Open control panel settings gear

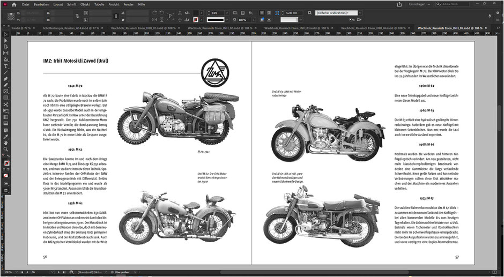coord(498,13)
